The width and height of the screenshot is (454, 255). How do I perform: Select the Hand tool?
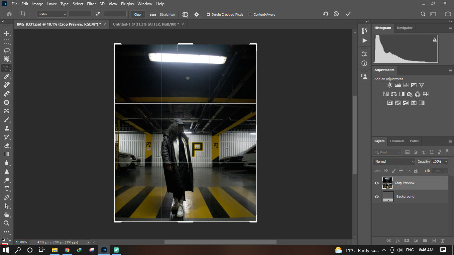coord(6,214)
